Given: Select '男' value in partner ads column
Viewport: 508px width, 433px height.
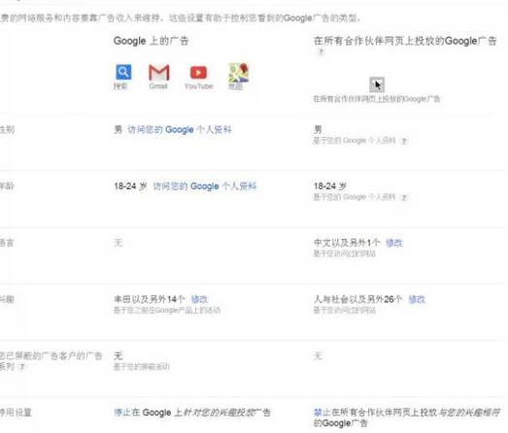Looking at the screenshot, I should coord(318,129).
